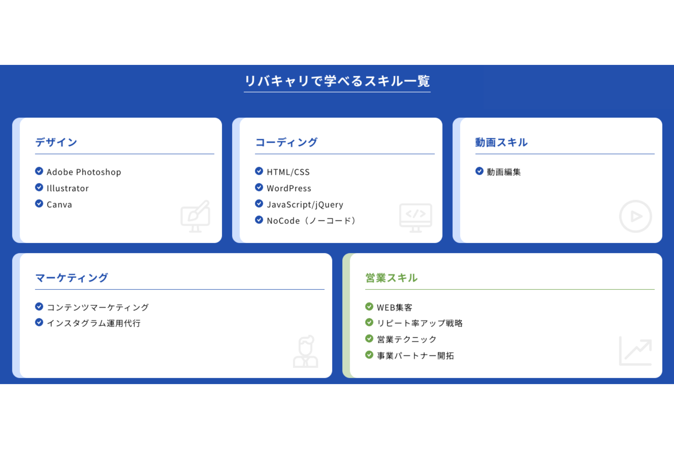Viewport: 674px width, 449px height.
Task: Click checkmark icon beside Adobe Photoshop
Action: coord(39,171)
